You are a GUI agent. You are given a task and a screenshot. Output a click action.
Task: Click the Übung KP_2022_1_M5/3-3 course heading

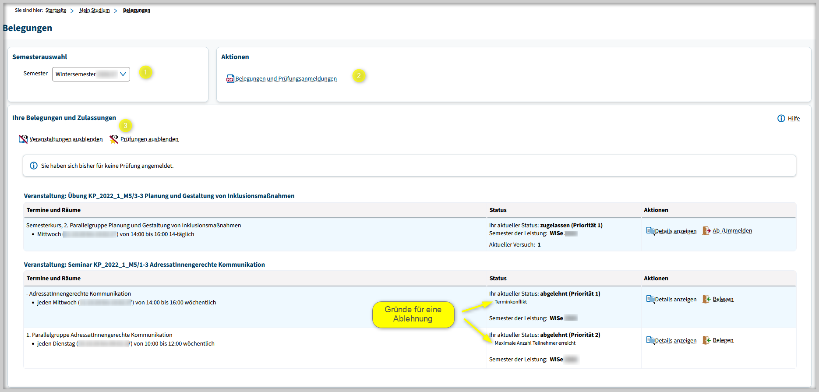pos(159,196)
